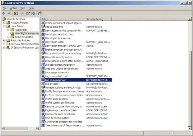The height and width of the screenshot is (136, 193).
Task: Expand the Audit Policy node
Action: [x=8, y=30]
